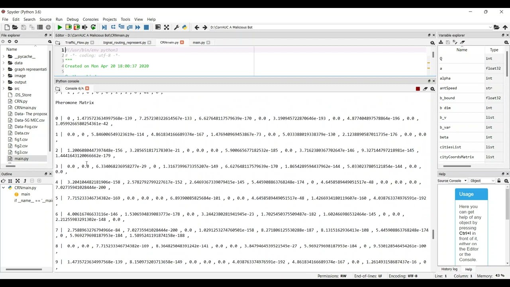Screen dimensions: 510x287
Task: Remove all variables in Variable explorer
Action: click(x=463, y=42)
